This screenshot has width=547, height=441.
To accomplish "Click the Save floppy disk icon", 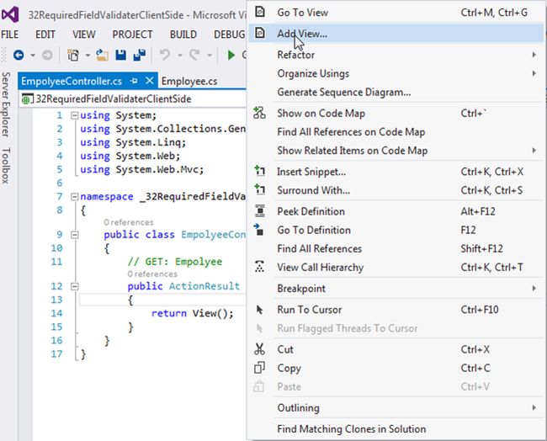I will click(120, 56).
